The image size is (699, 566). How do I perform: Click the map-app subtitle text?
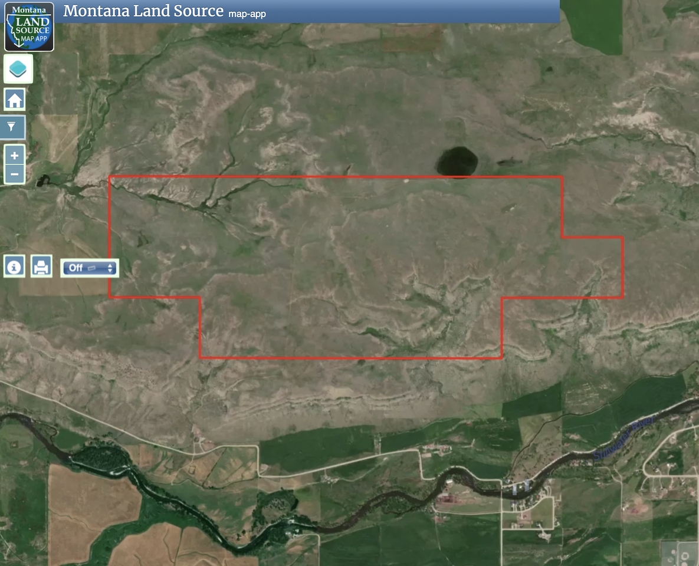(247, 14)
